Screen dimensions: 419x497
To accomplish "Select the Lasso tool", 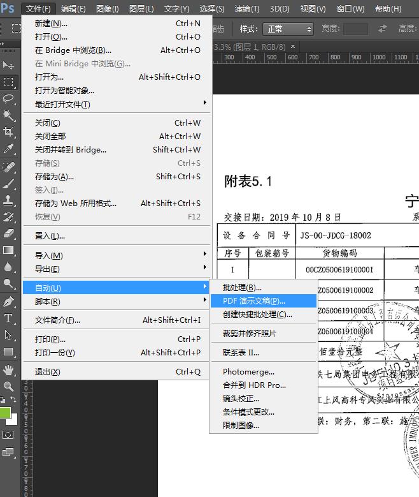I will 8,99.
